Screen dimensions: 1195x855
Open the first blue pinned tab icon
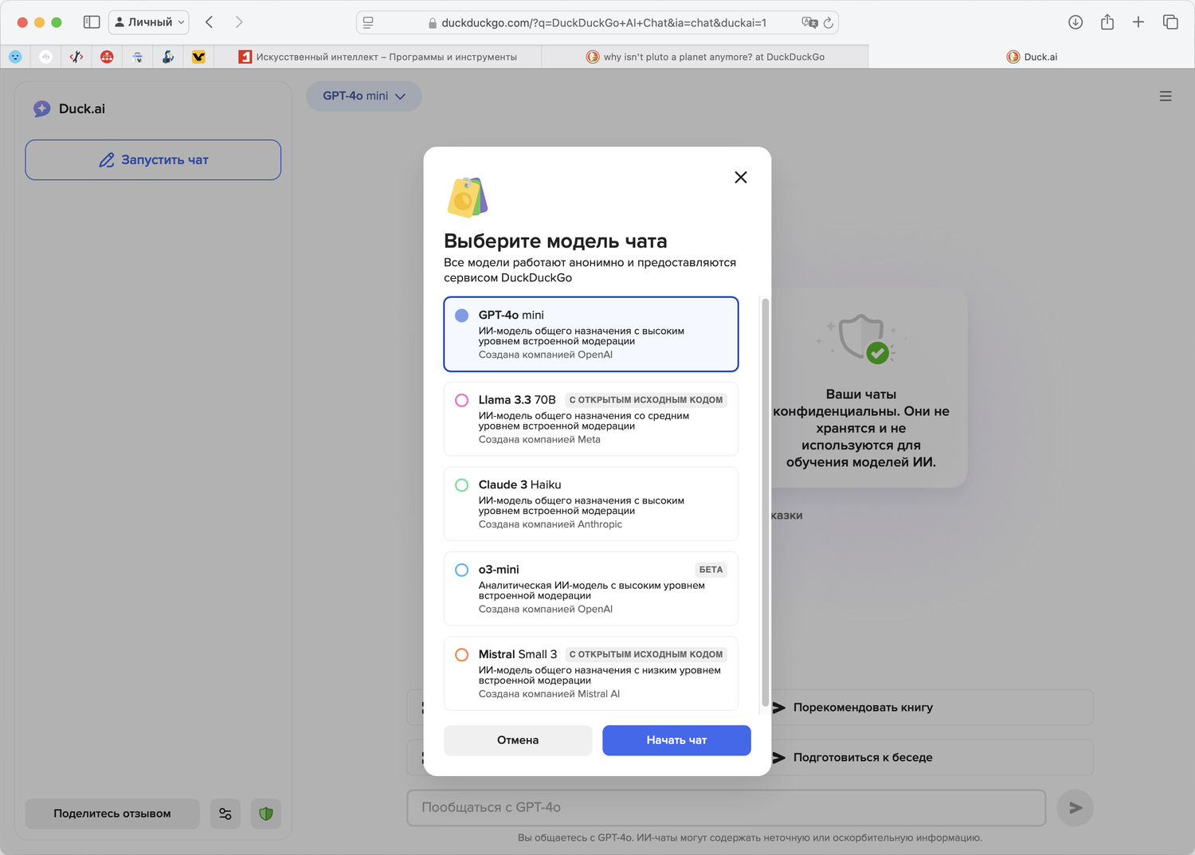pyautogui.click(x=15, y=57)
